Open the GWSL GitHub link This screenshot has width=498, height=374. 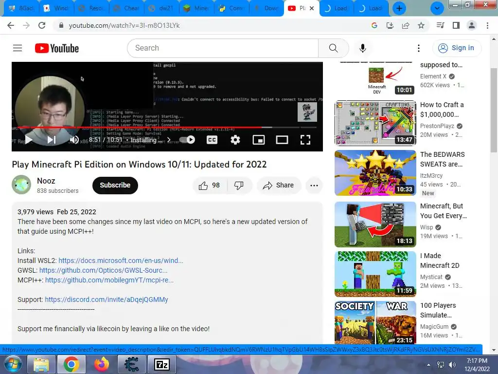[x=103, y=270]
